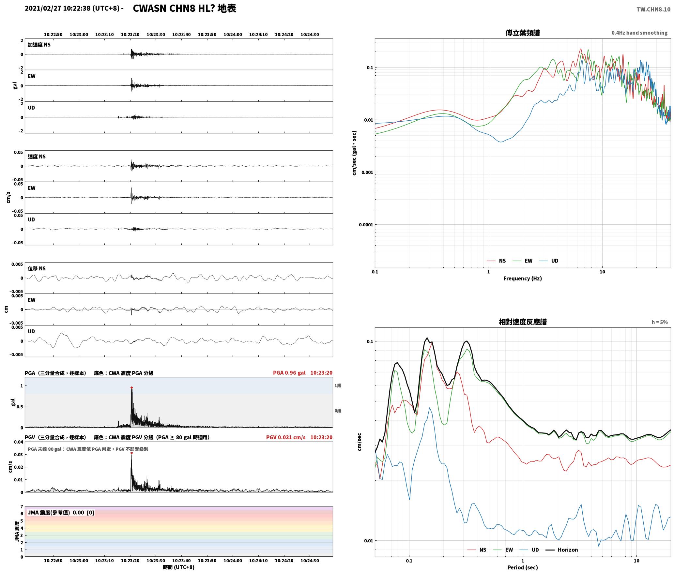Click the EW green legend entry in Fourier spectrum
The width and height of the screenshot is (674, 574).
coord(523,261)
